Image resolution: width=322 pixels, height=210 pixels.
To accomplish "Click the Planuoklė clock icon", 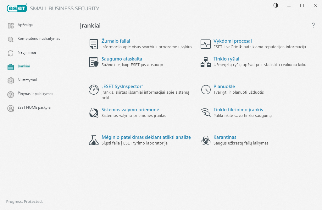I will coord(206,90).
